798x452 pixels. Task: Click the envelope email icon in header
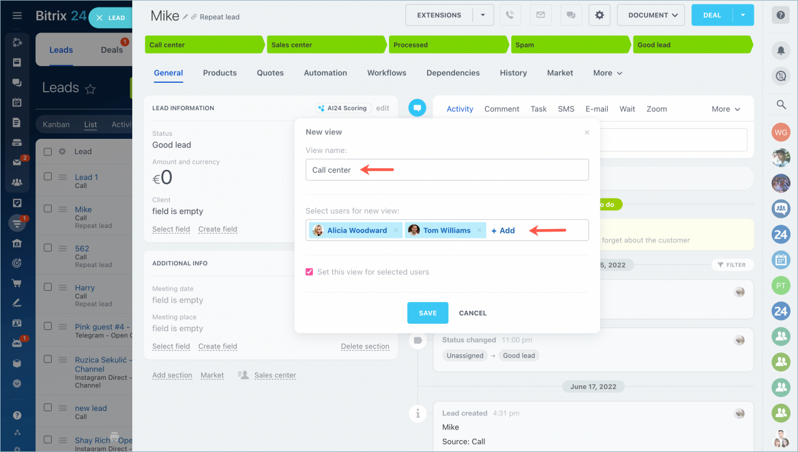pos(541,15)
